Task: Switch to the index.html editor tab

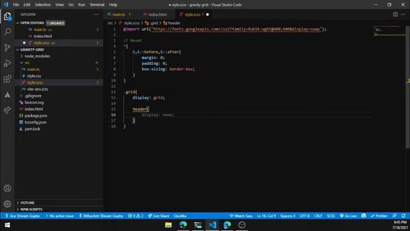Action: point(158,14)
